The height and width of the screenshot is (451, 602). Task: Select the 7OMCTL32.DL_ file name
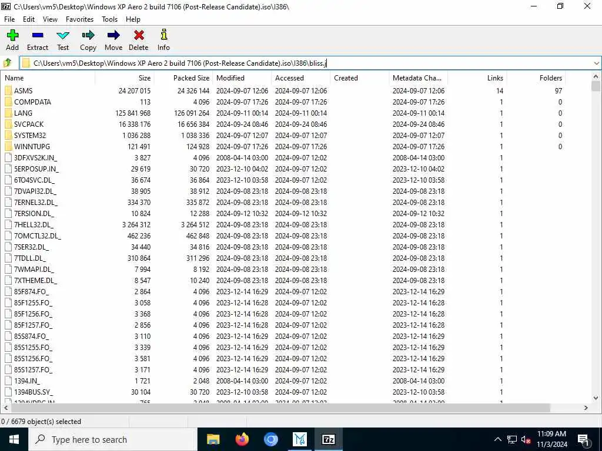37,236
